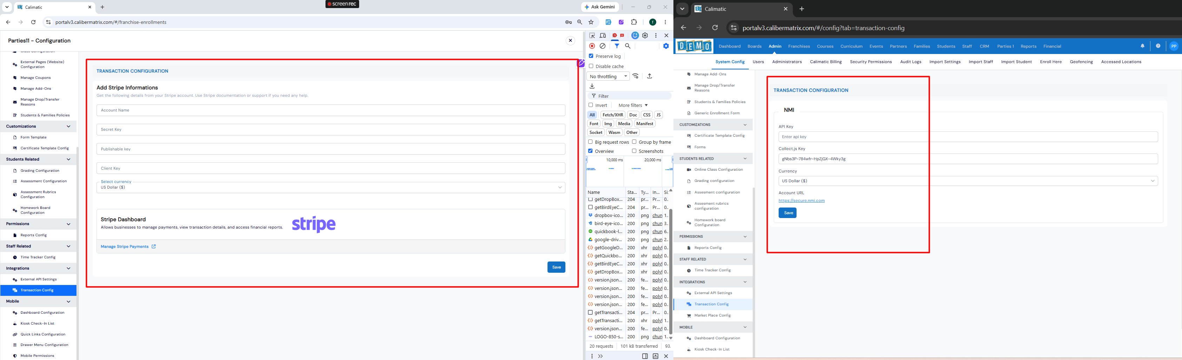
Task: Open the Extensions puzzle icon in left browser
Action: [634, 22]
